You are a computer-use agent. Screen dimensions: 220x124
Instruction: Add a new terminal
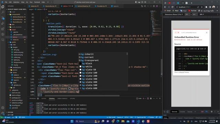(x=143, y=99)
